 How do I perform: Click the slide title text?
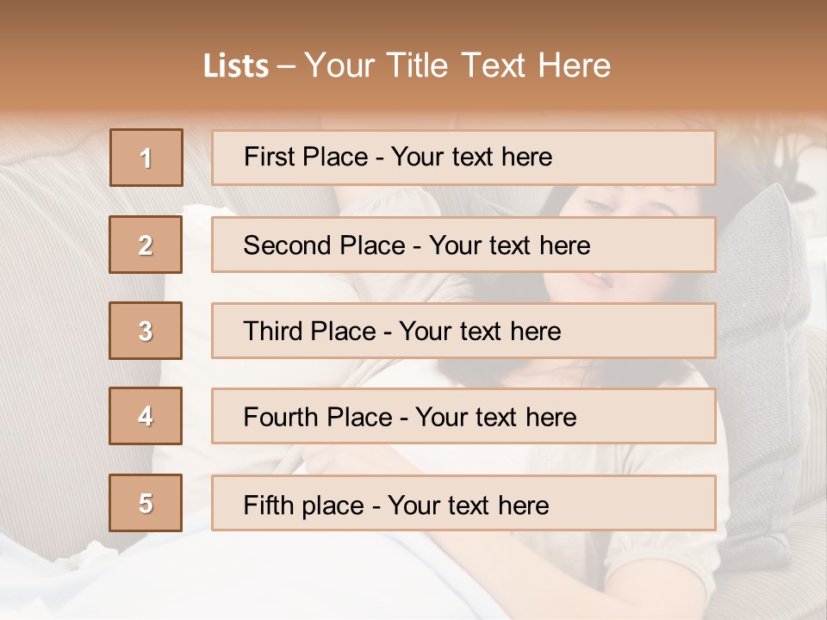click(x=407, y=65)
